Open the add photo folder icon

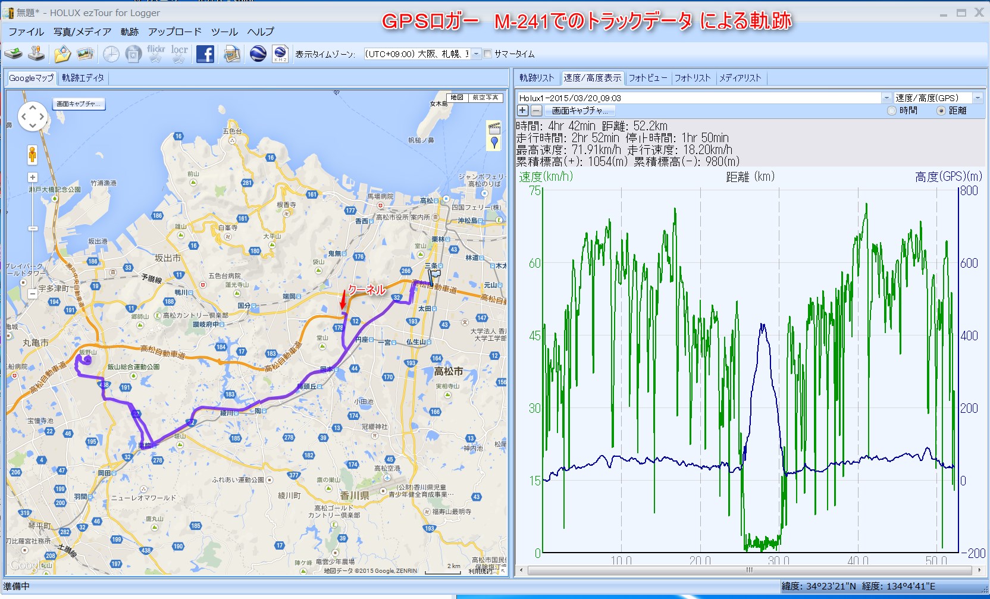tap(62, 54)
